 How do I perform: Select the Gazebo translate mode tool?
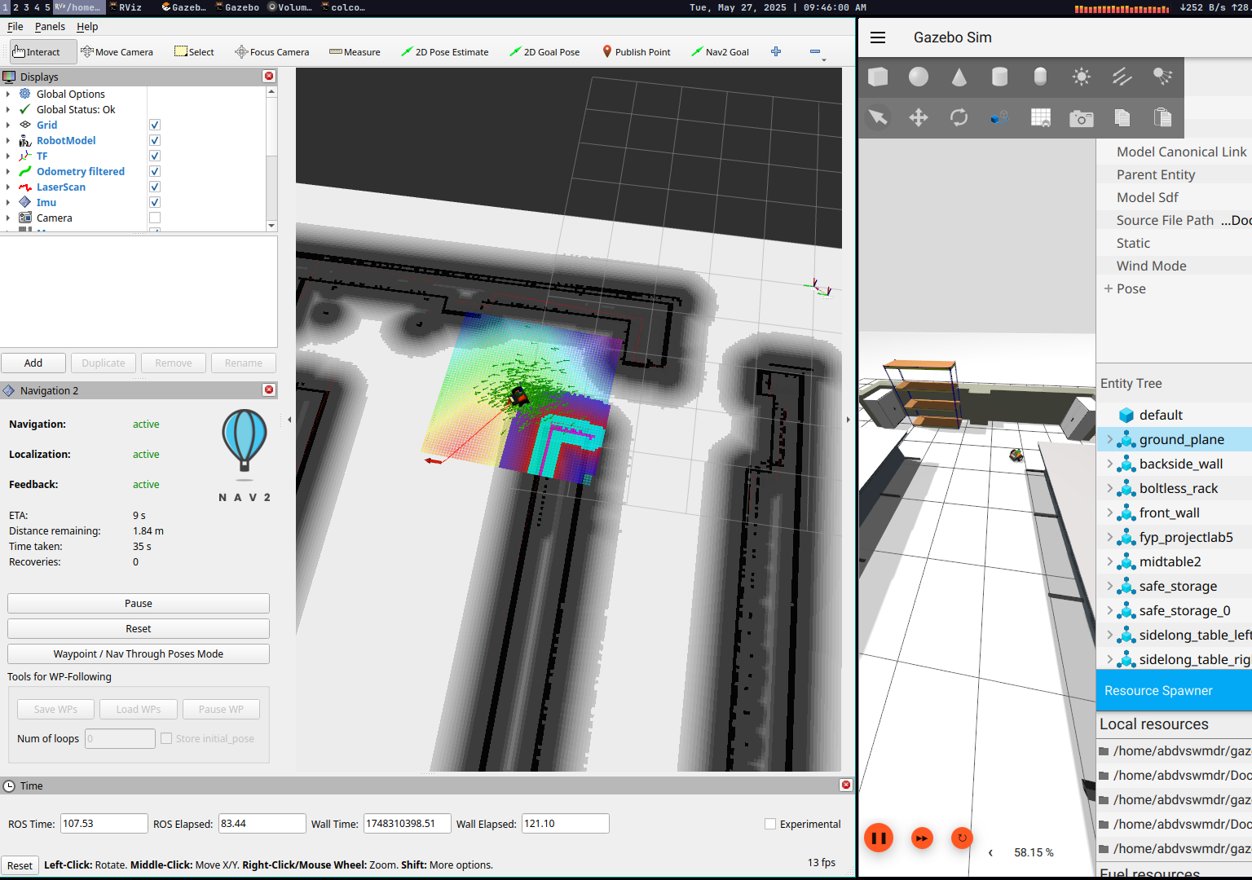pos(919,118)
